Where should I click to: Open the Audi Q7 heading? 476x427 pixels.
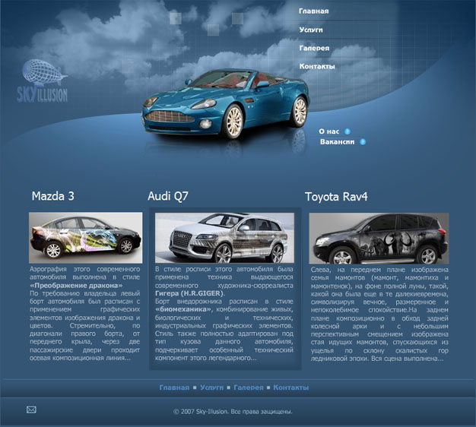(168, 196)
